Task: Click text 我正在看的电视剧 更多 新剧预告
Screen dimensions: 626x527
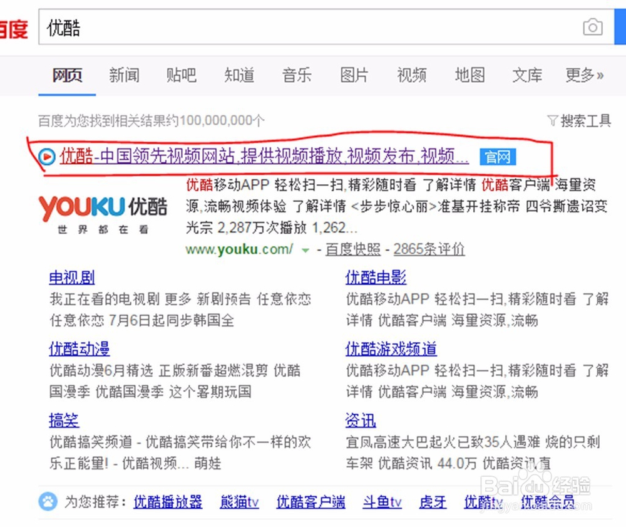Action: tap(150, 299)
